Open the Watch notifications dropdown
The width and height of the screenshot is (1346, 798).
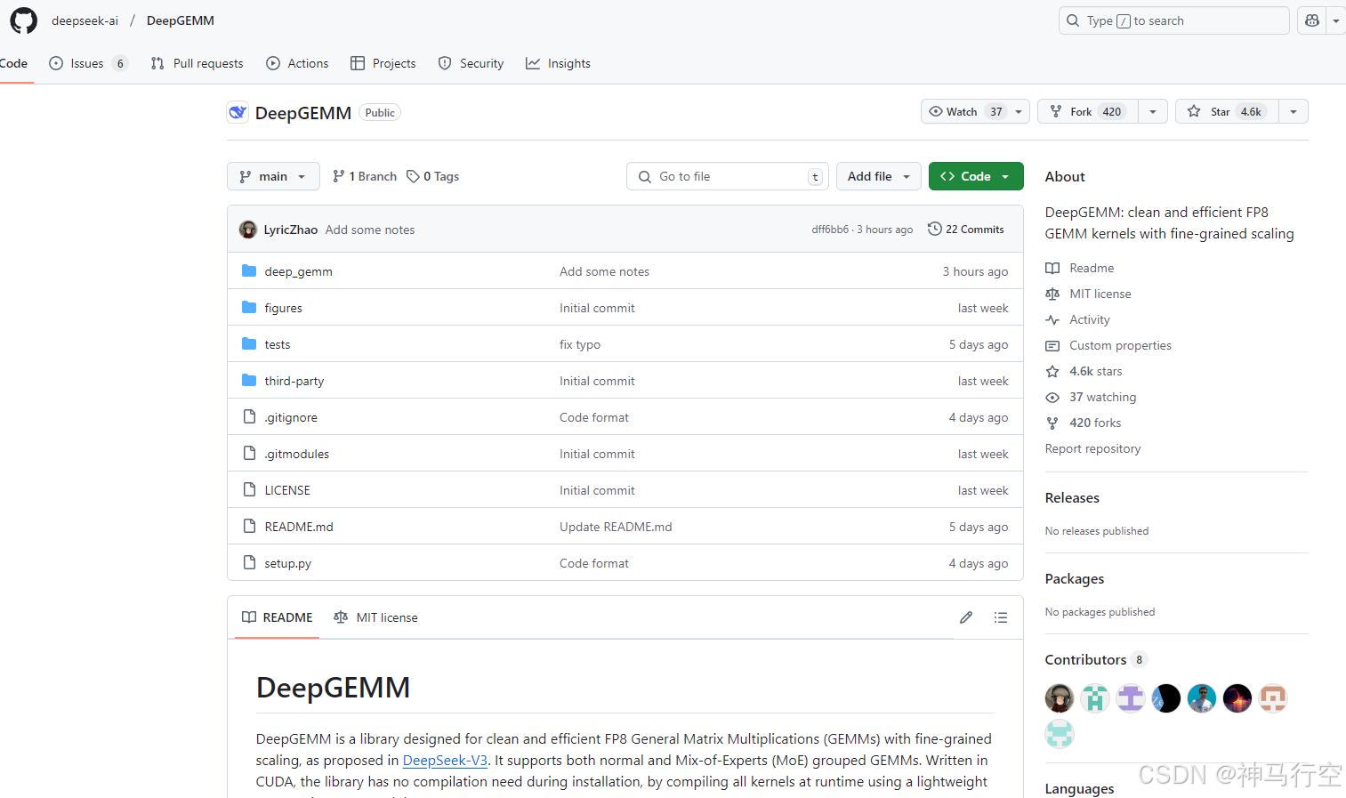[x=976, y=111]
